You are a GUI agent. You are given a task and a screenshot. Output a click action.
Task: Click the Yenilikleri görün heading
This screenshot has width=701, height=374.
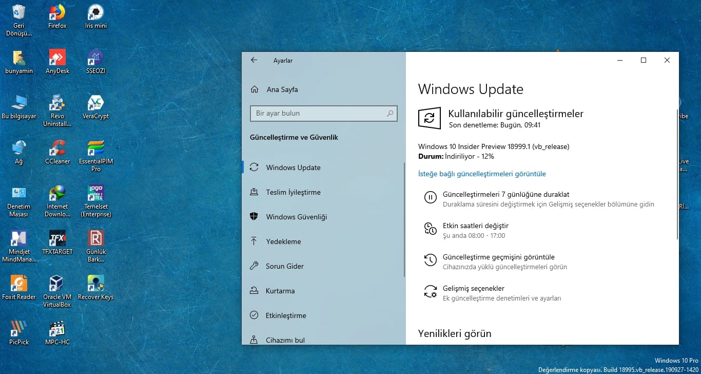[455, 333]
